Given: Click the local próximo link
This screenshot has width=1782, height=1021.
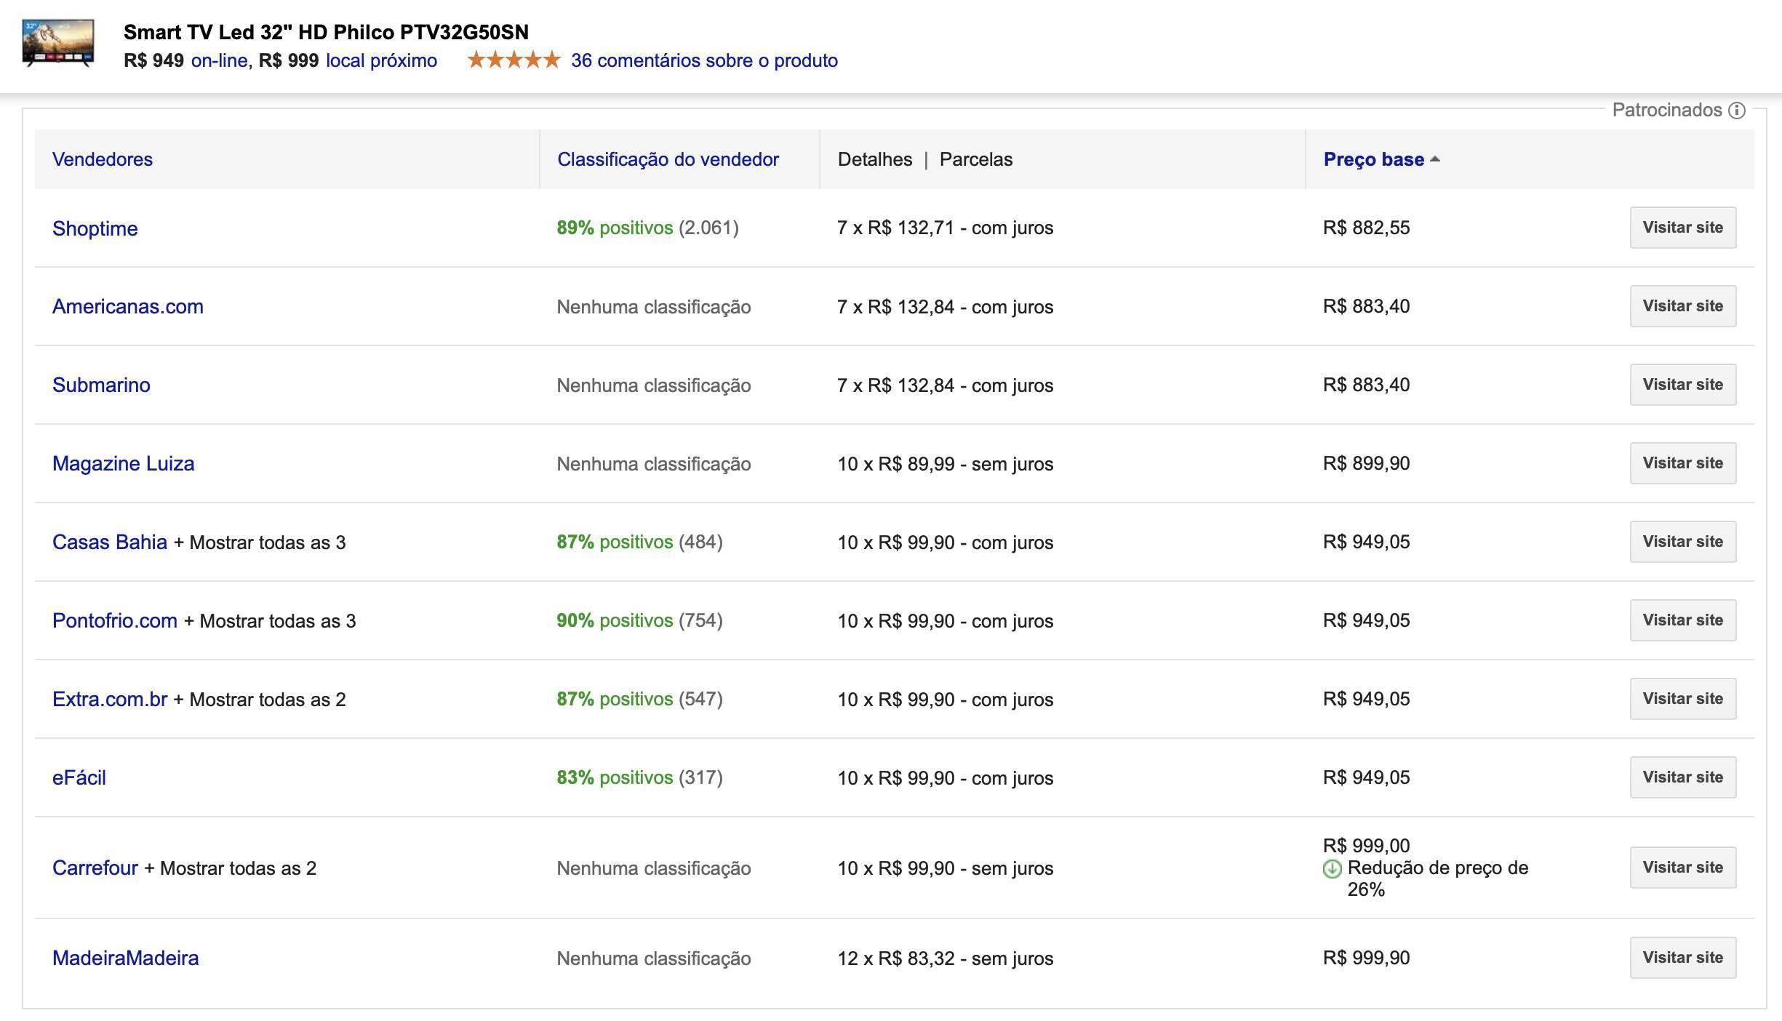Looking at the screenshot, I should coord(381,60).
